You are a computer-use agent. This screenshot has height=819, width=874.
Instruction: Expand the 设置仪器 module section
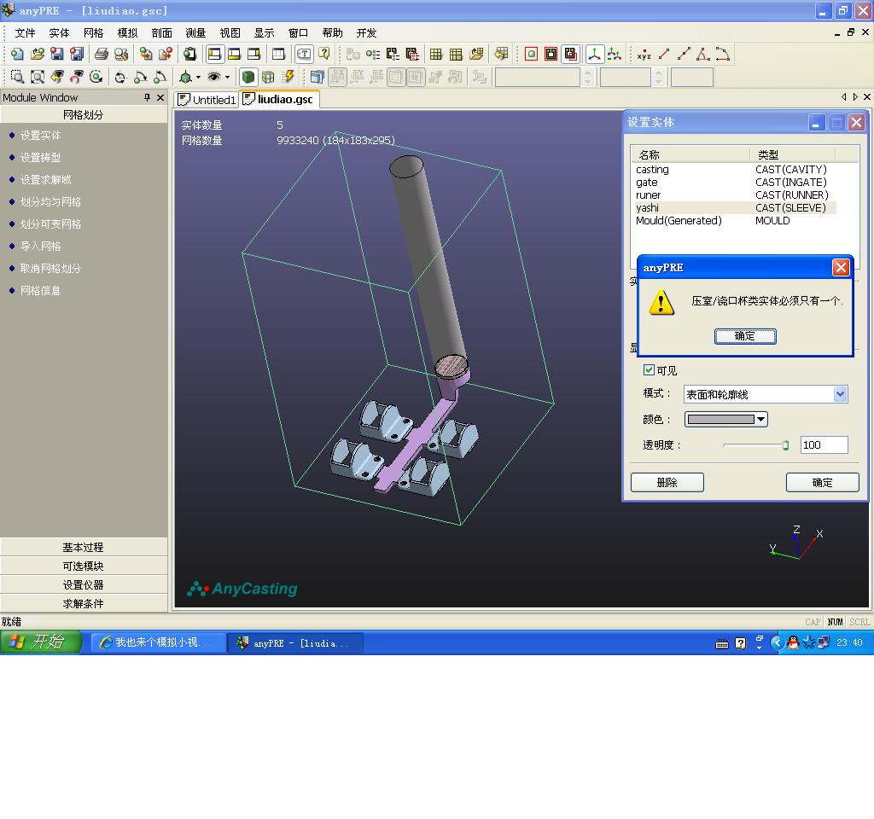point(84,585)
